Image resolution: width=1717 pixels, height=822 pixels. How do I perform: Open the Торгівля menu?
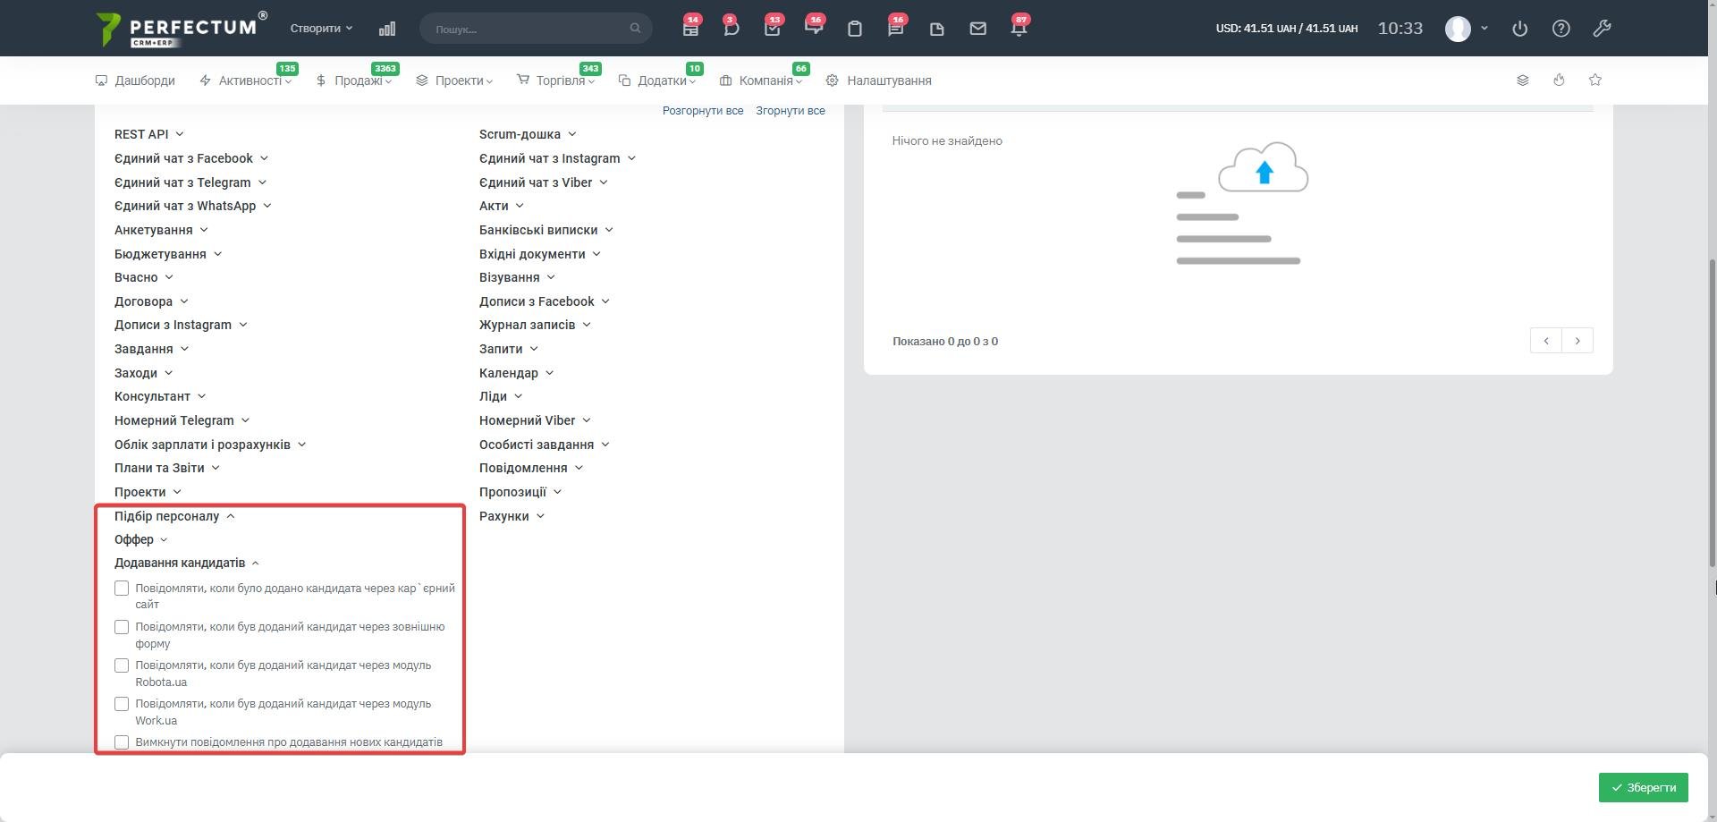(555, 81)
